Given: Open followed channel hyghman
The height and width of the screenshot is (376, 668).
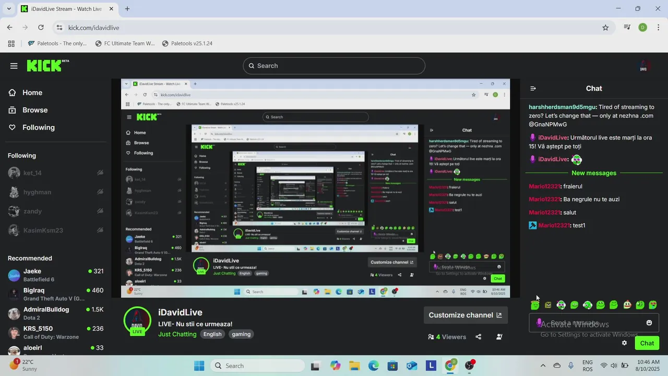Looking at the screenshot, I should click(55, 192).
